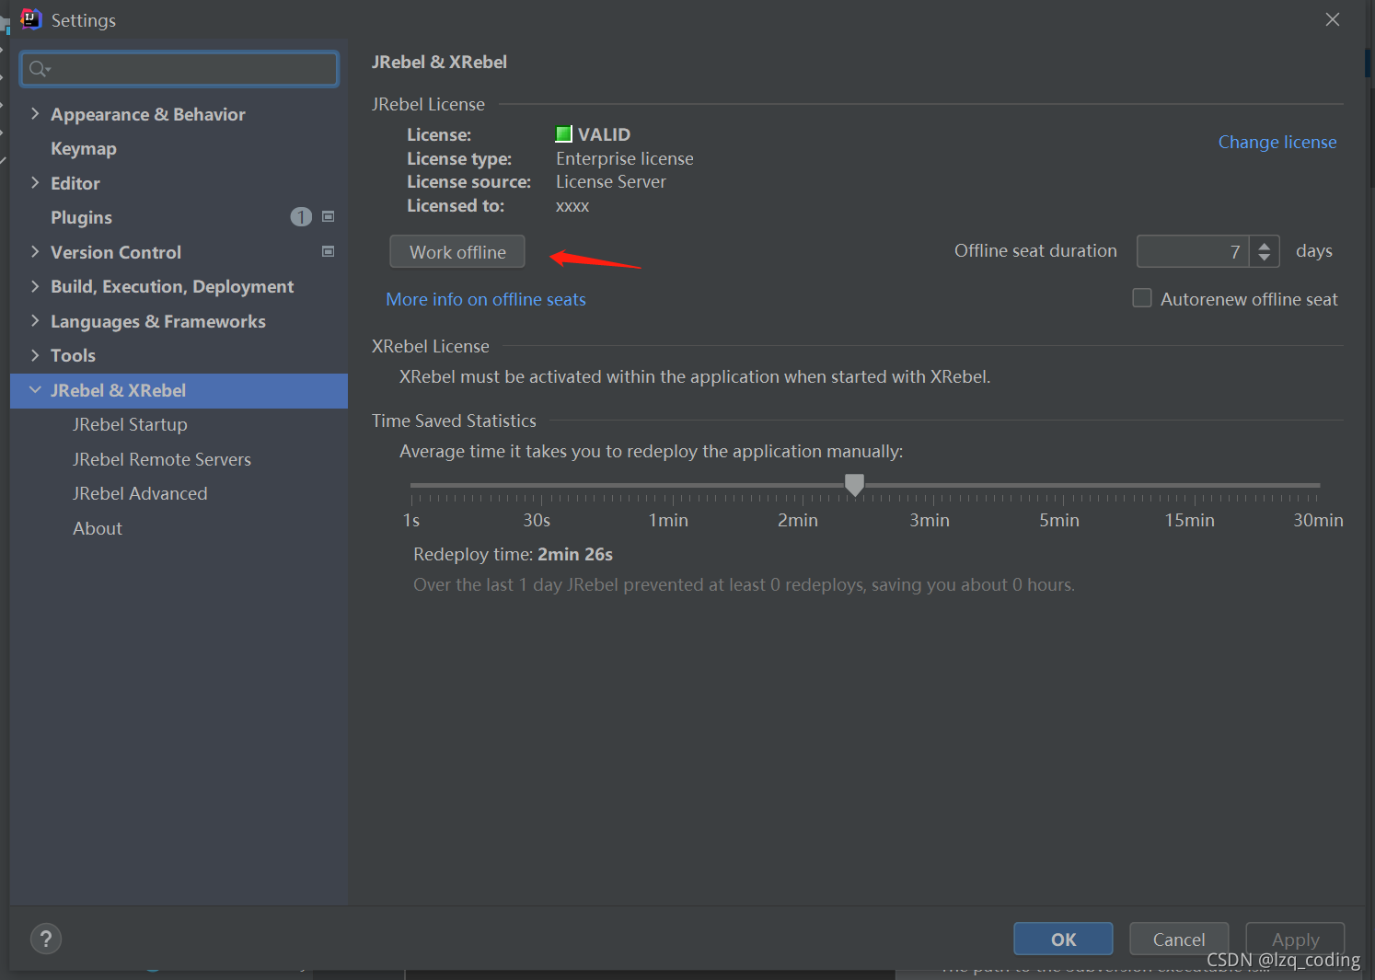Screen dimensions: 1375x980
Task: Select JRebel Startup in the tree
Action: 130,424
